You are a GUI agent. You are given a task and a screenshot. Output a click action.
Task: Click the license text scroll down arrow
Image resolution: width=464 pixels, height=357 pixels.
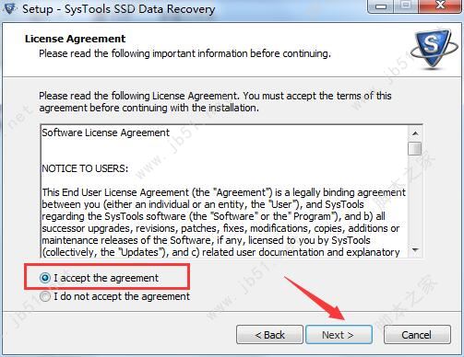pos(415,250)
